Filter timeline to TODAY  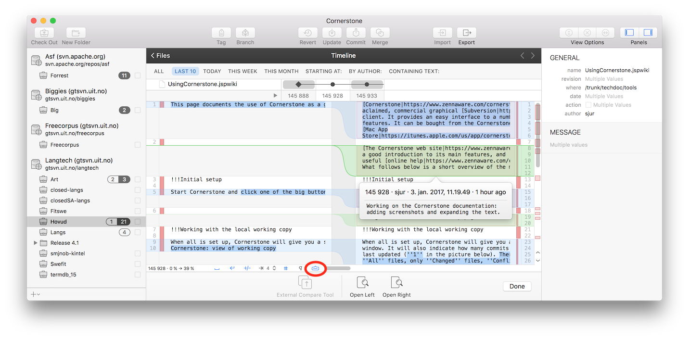212,71
